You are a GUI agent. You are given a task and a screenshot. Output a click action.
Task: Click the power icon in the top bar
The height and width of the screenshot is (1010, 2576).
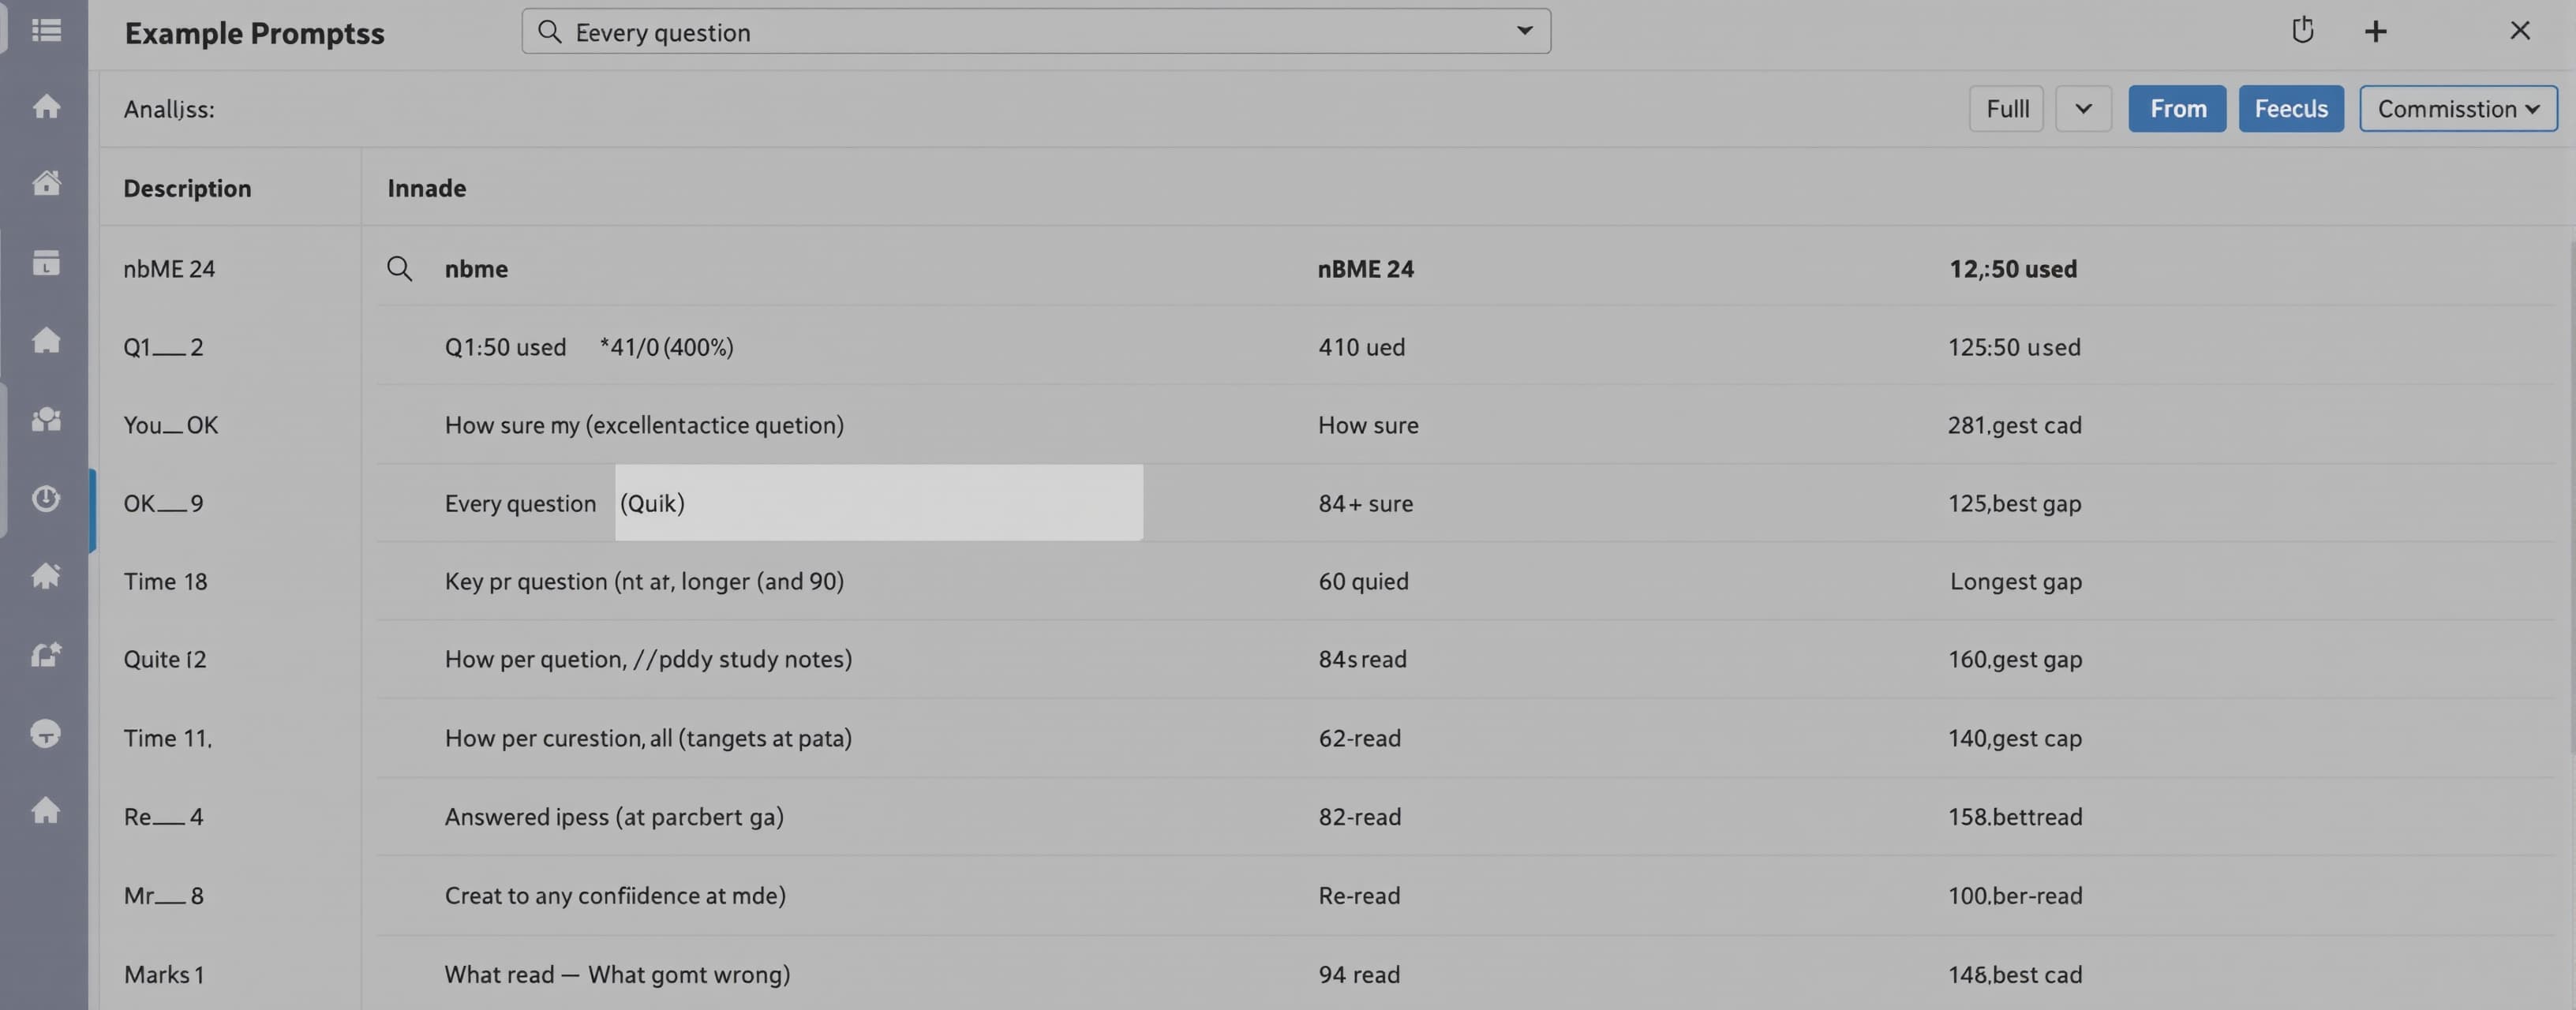coord(2302,30)
